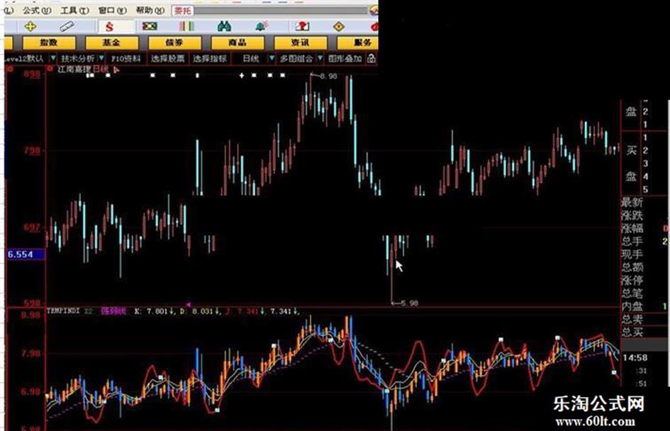
Task: Click the 日线 period toolbar item
Action: click(x=251, y=59)
